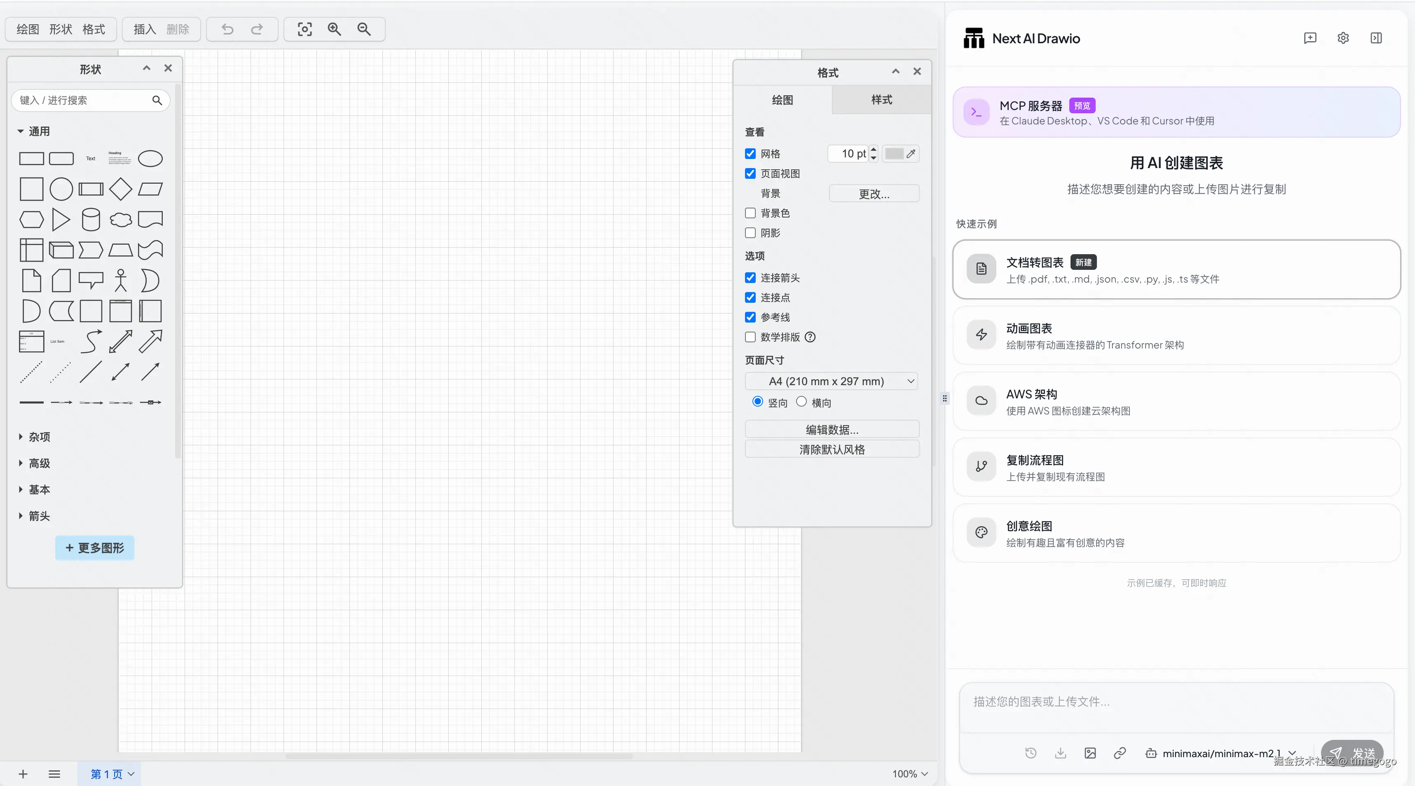The width and height of the screenshot is (1415, 786).
Task: Uncheck the 网格 grid checkbox
Action: pyautogui.click(x=750, y=154)
